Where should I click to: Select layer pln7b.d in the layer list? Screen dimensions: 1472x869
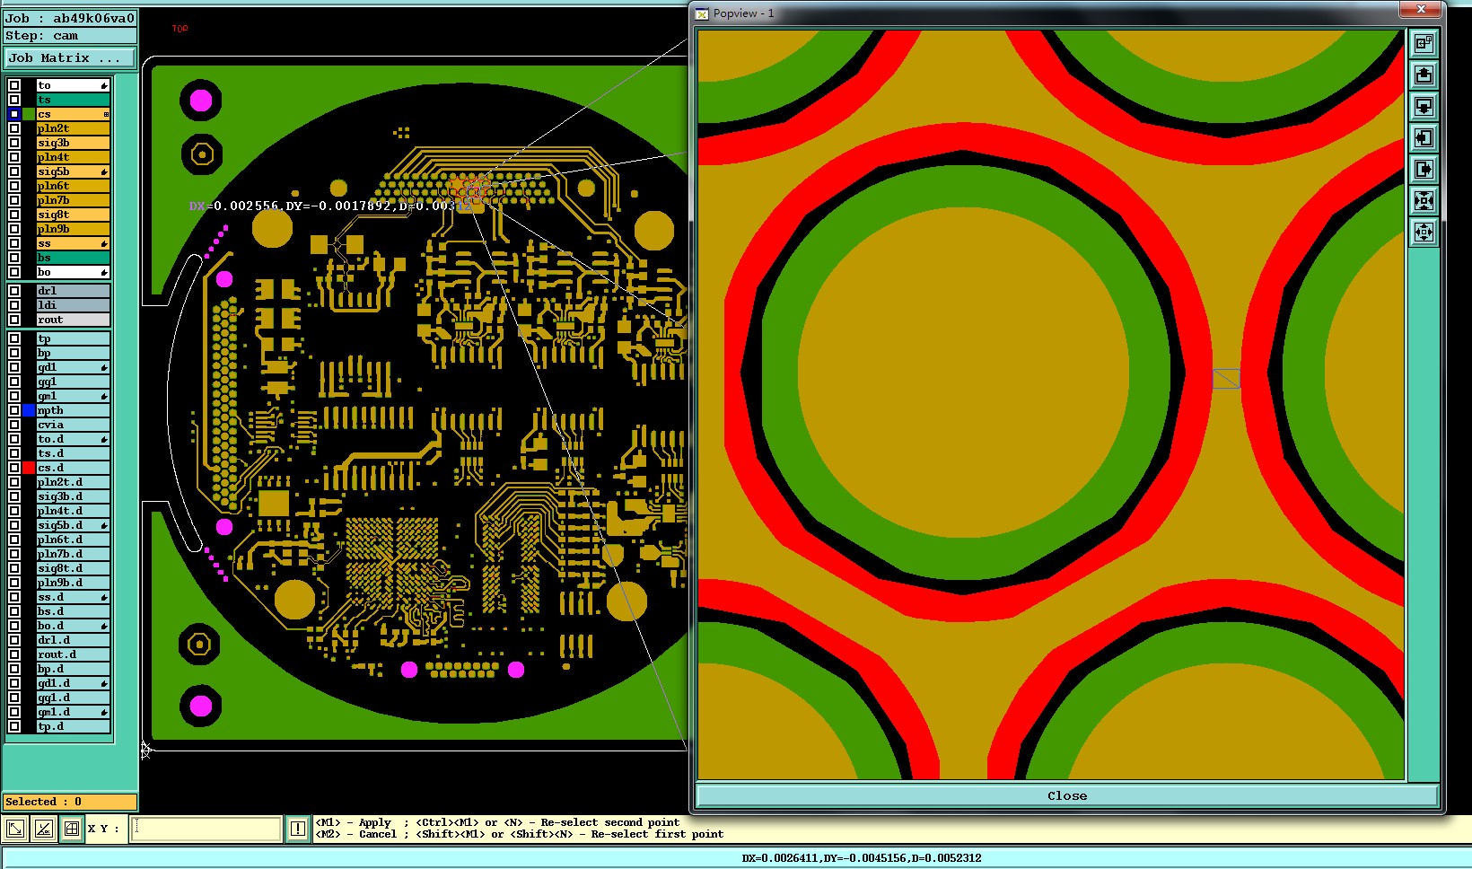pos(73,554)
